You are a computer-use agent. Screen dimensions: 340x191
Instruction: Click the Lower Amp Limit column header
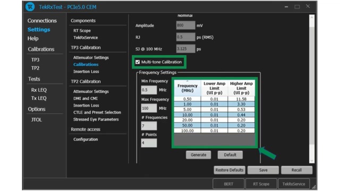click(x=214, y=88)
